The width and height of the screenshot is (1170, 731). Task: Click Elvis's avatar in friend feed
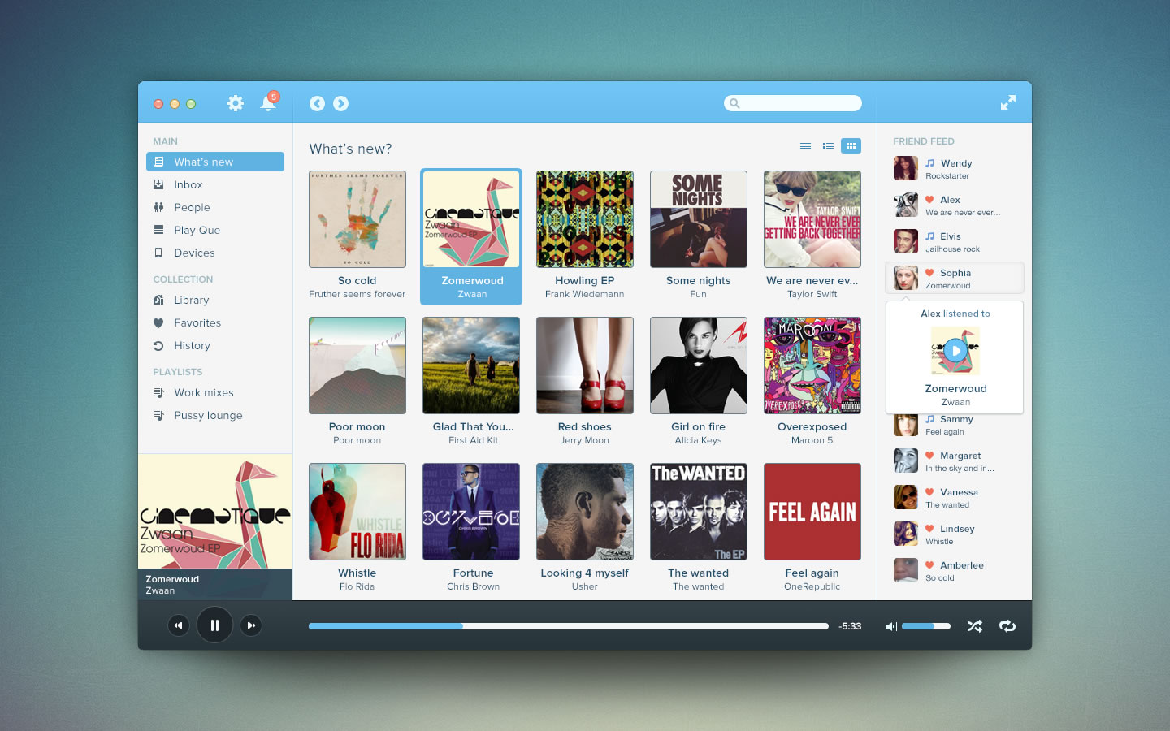click(x=906, y=241)
